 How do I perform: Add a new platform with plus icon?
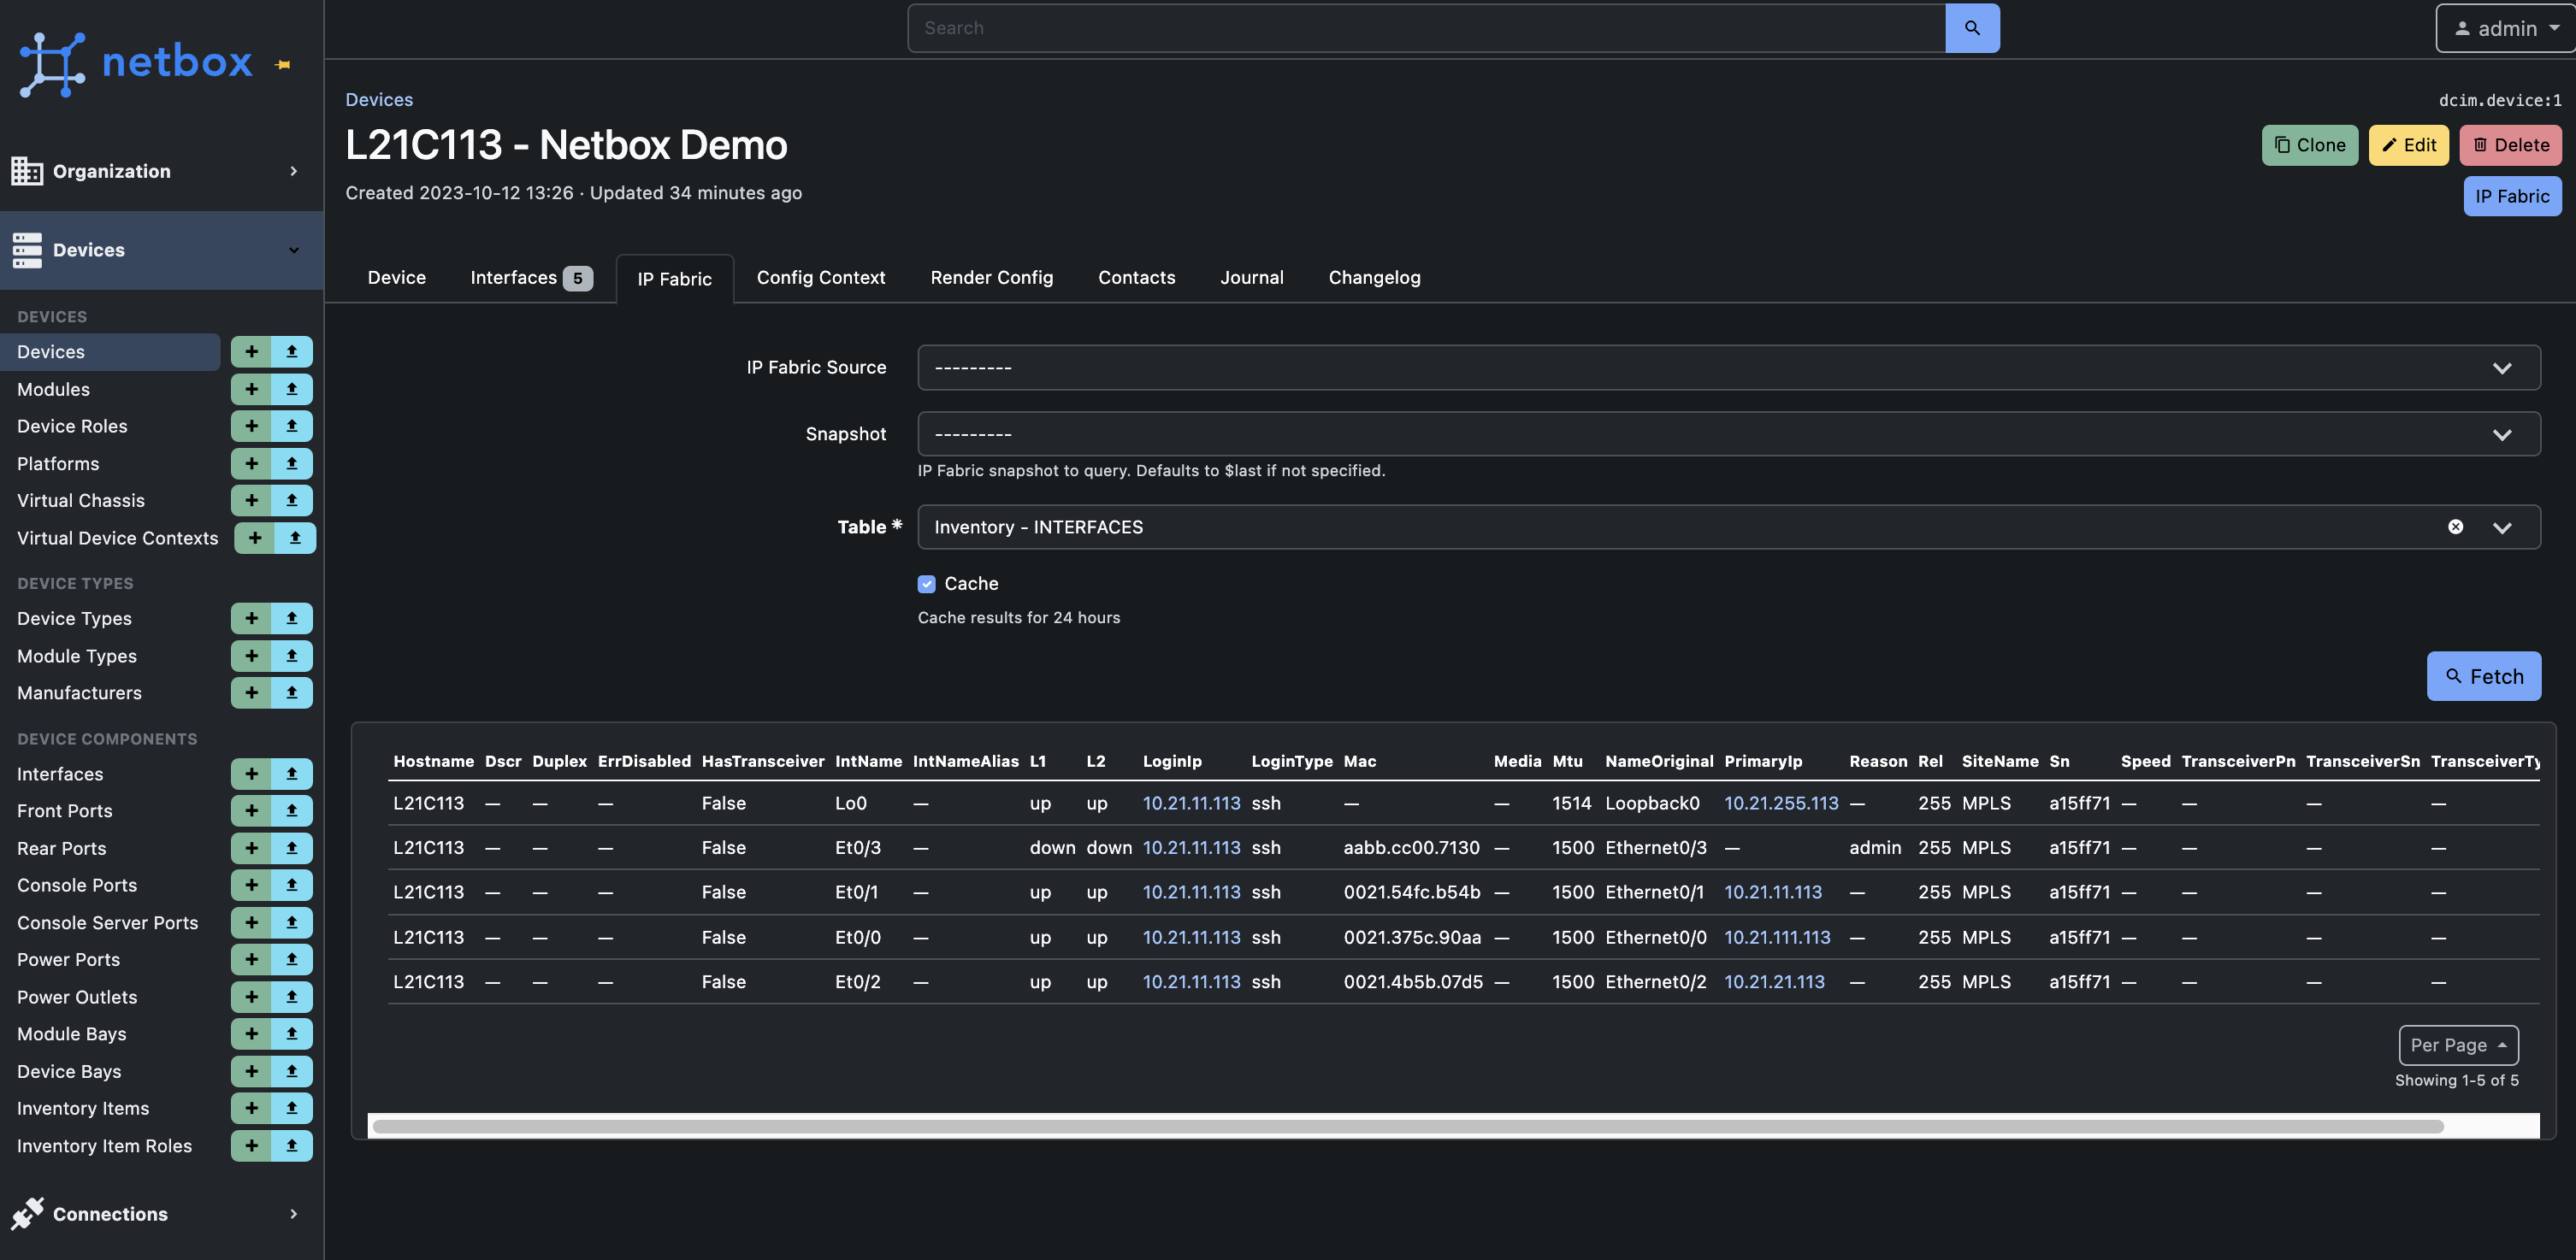251,463
